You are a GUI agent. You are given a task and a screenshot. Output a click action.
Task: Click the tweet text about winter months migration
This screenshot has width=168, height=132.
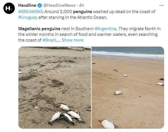tap(88, 34)
